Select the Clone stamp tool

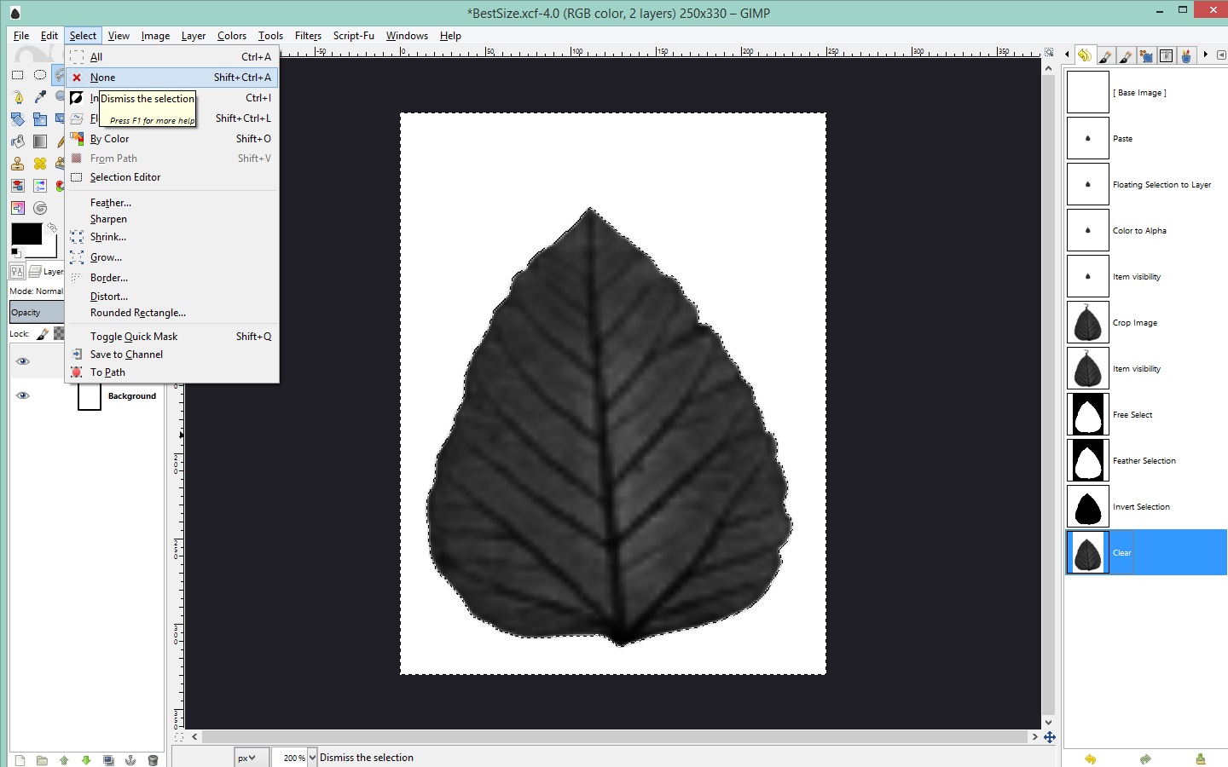coord(17,164)
